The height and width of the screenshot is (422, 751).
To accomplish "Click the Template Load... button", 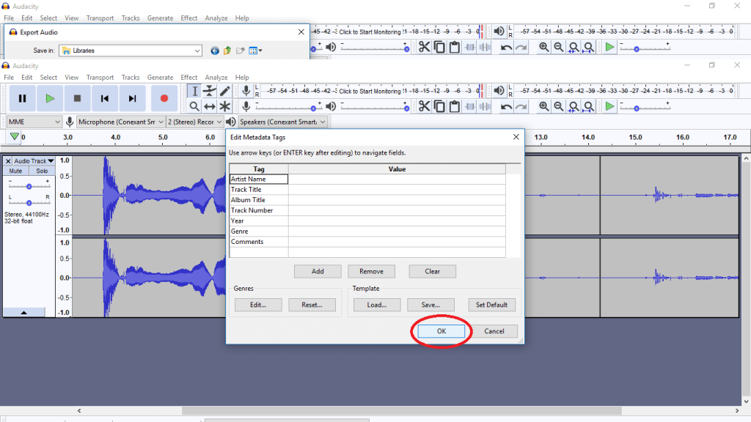I will (x=377, y=305).
